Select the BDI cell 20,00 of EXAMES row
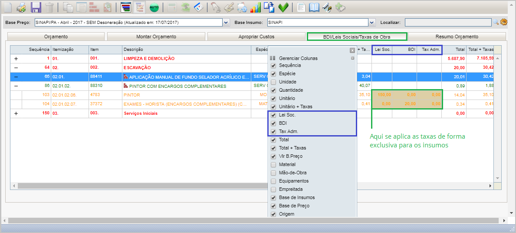The height and width of the screenshot is (233, 516). coord(404,104)
